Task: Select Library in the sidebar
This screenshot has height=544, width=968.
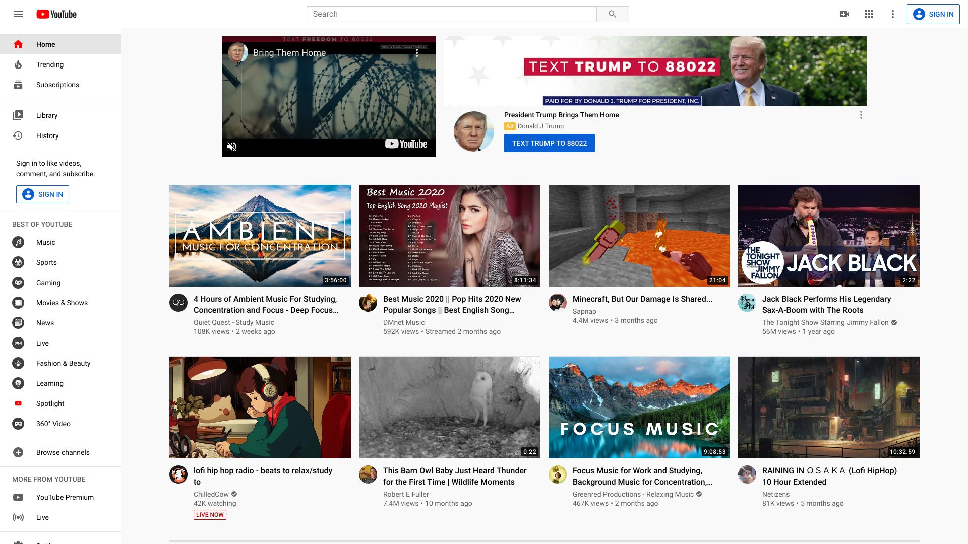Action: [60, 115]
